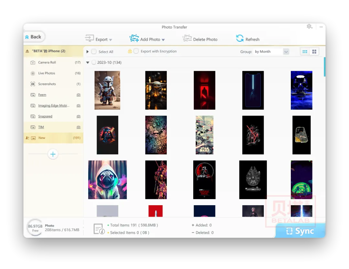Open the Add Photo dropdown arrow
This screenshot has width=349, height=269.
click(163, 40)
